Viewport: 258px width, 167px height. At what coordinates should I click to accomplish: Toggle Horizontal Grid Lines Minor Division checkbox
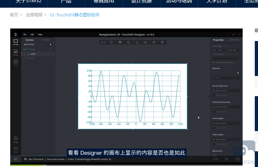tap(214, 112)
